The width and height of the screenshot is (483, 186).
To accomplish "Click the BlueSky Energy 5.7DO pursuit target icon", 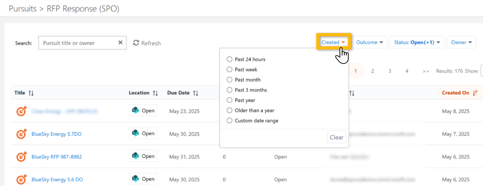I will click(22, 134).
